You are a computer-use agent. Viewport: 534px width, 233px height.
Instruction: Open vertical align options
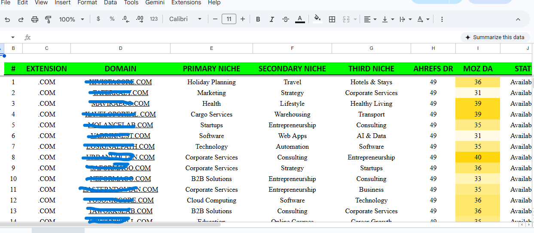[x=388, y=19]
